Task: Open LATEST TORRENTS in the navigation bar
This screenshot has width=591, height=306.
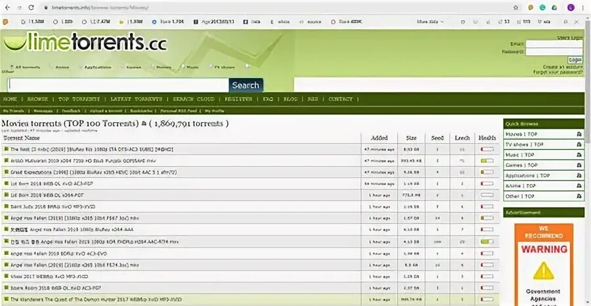Action: click(x=137, y=99)
